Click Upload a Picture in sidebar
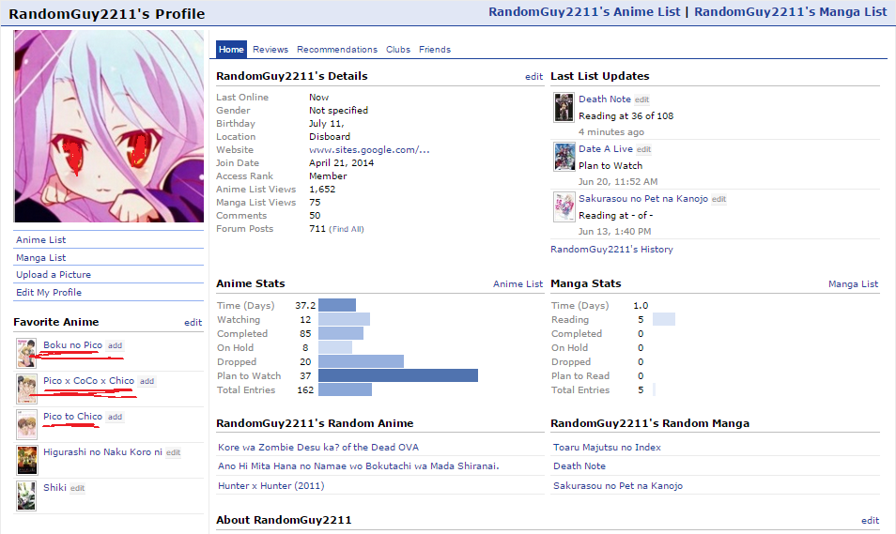 coord(54,275)
